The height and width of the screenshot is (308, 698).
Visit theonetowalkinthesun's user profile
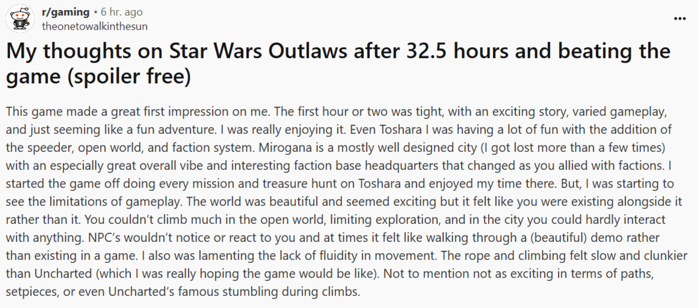pos(94,26)
